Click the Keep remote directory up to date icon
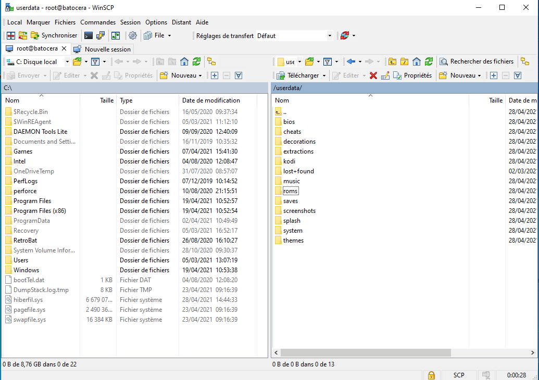Viewport: 539px width, 380px height. (x=116, y=35)
